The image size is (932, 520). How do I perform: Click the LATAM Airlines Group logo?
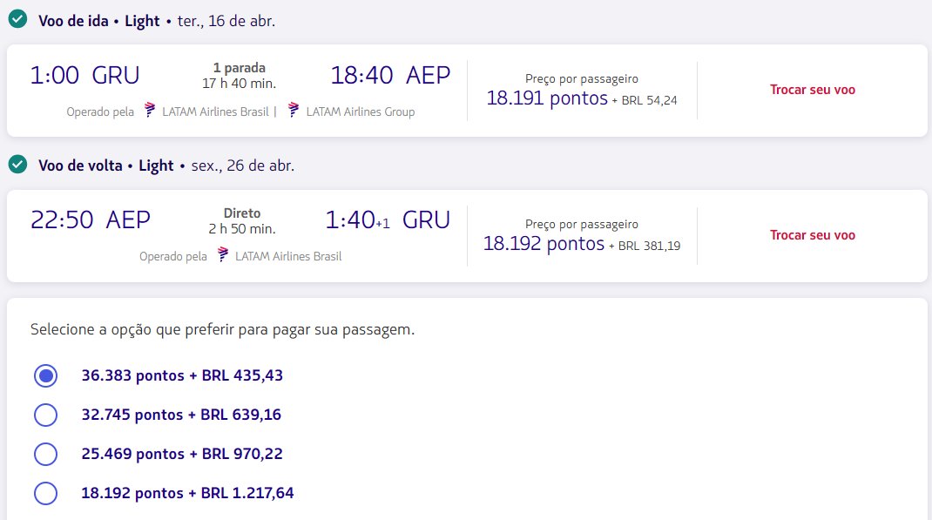point(294,110)
